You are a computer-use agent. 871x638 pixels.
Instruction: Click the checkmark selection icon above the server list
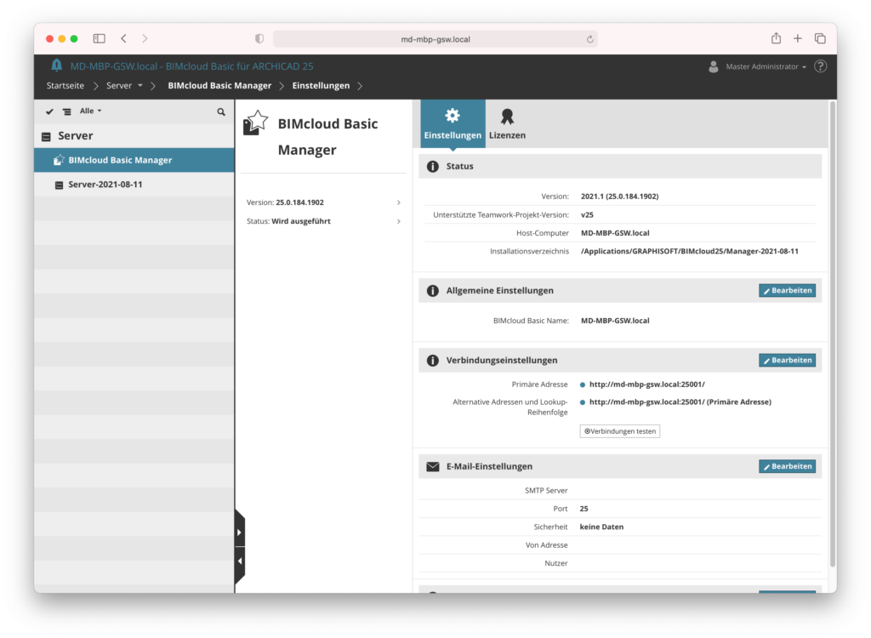(48, 111)
